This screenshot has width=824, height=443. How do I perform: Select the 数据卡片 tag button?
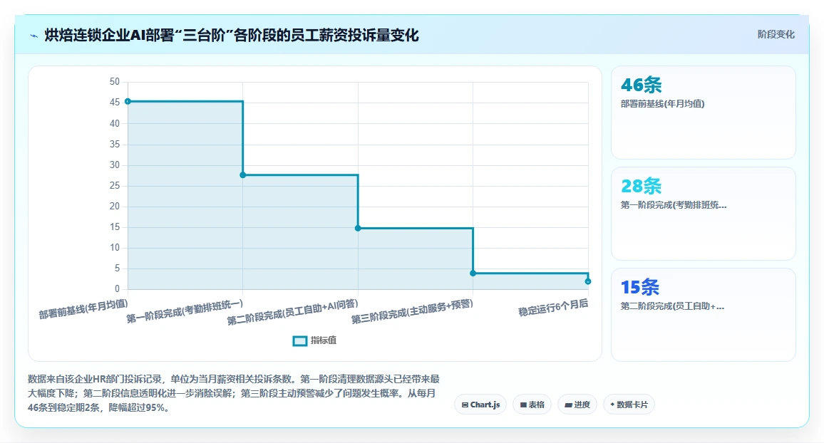pos(629,405)
